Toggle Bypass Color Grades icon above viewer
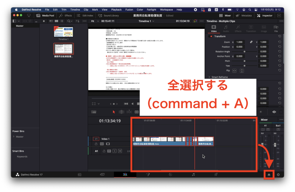The image size is (295, 192). [195, 21]
